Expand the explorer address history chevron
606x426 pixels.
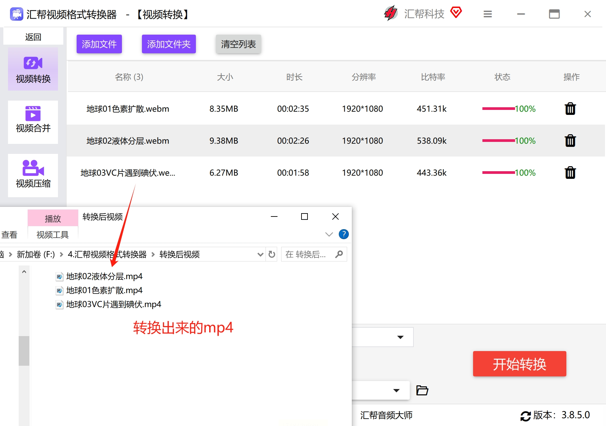260,254
